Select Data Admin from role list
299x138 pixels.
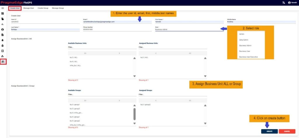tap(244, 40)
